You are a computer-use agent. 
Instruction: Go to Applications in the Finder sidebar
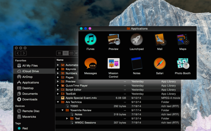pyautogui.click(x=34, y=83)
